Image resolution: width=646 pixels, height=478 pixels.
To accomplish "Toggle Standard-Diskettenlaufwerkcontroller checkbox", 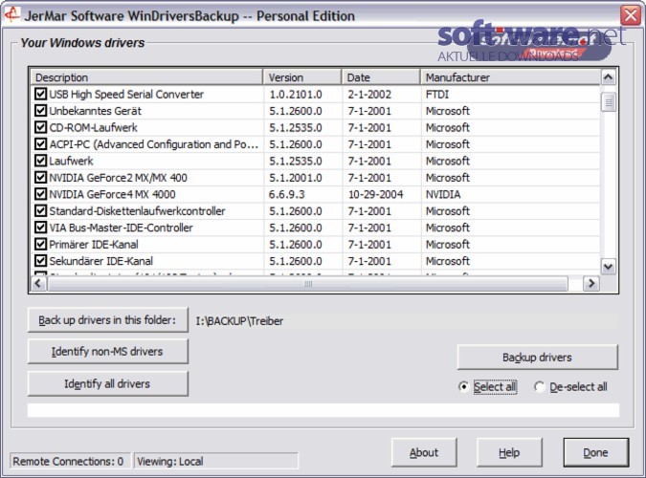I will pos(40,210).
